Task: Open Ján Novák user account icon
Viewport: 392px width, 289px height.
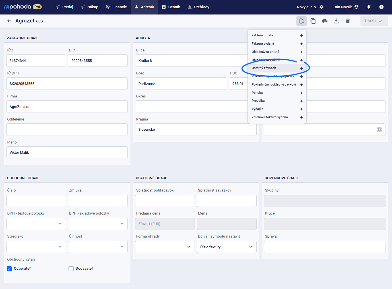Action: point(356,7)
